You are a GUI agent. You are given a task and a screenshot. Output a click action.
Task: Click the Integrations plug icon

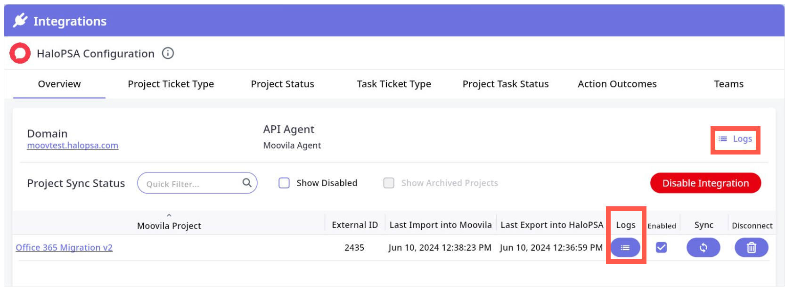pyautogui.click(x=20, y=21)
